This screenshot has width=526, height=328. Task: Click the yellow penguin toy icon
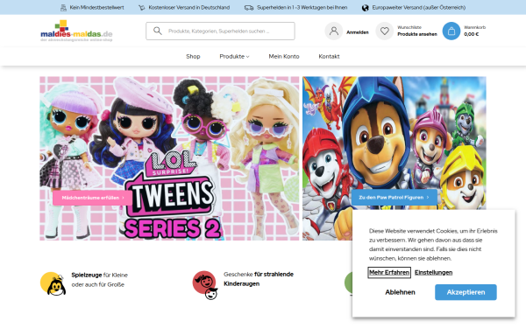[53, 283]
